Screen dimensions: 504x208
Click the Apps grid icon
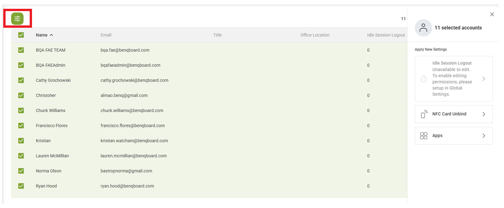[x=424, y=136]
